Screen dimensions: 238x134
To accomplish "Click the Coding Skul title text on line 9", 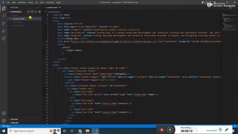I will [x=72, y=38].
